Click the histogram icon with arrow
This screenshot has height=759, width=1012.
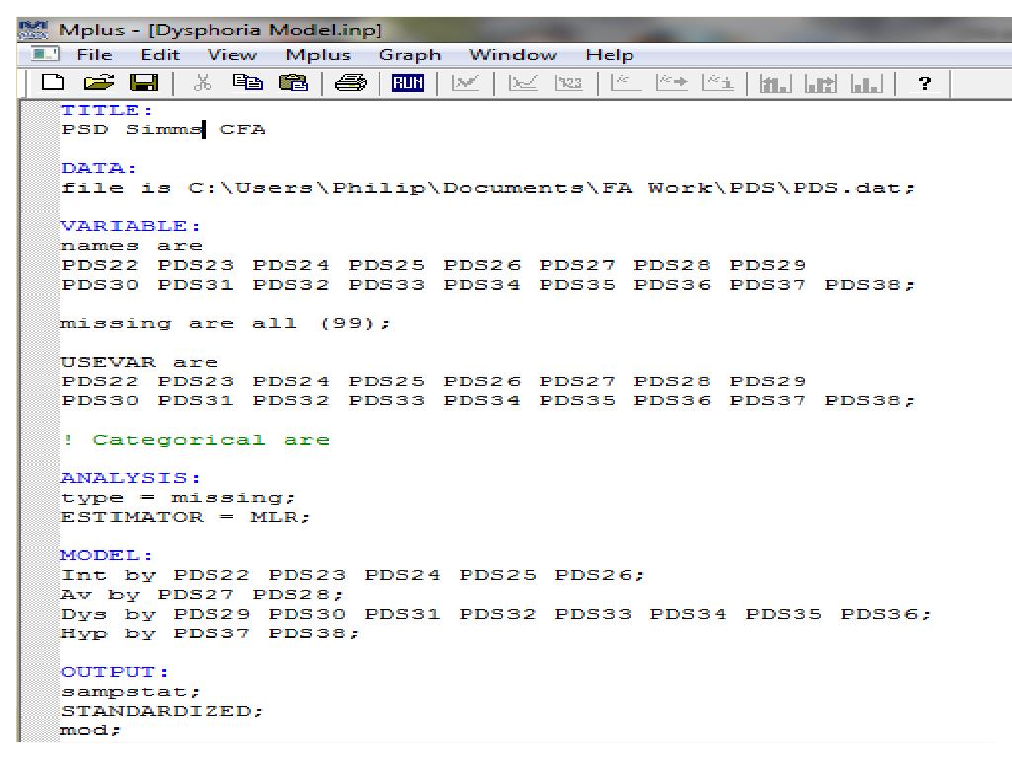[821, 83]
